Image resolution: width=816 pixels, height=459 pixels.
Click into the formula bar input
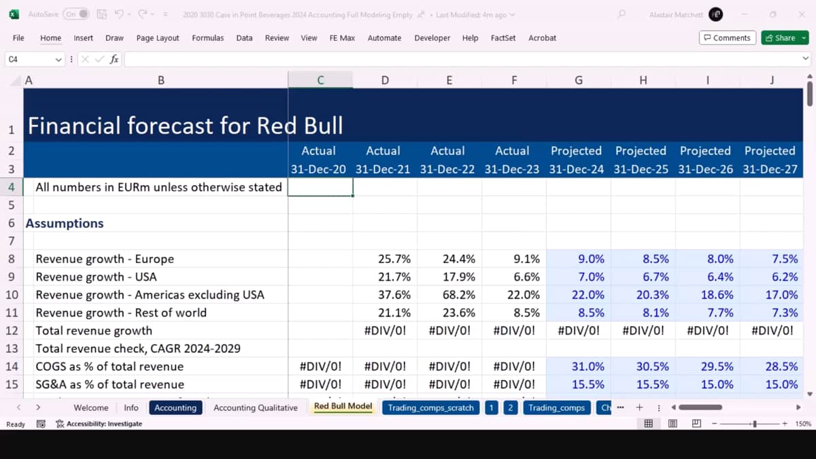point(462,60)
